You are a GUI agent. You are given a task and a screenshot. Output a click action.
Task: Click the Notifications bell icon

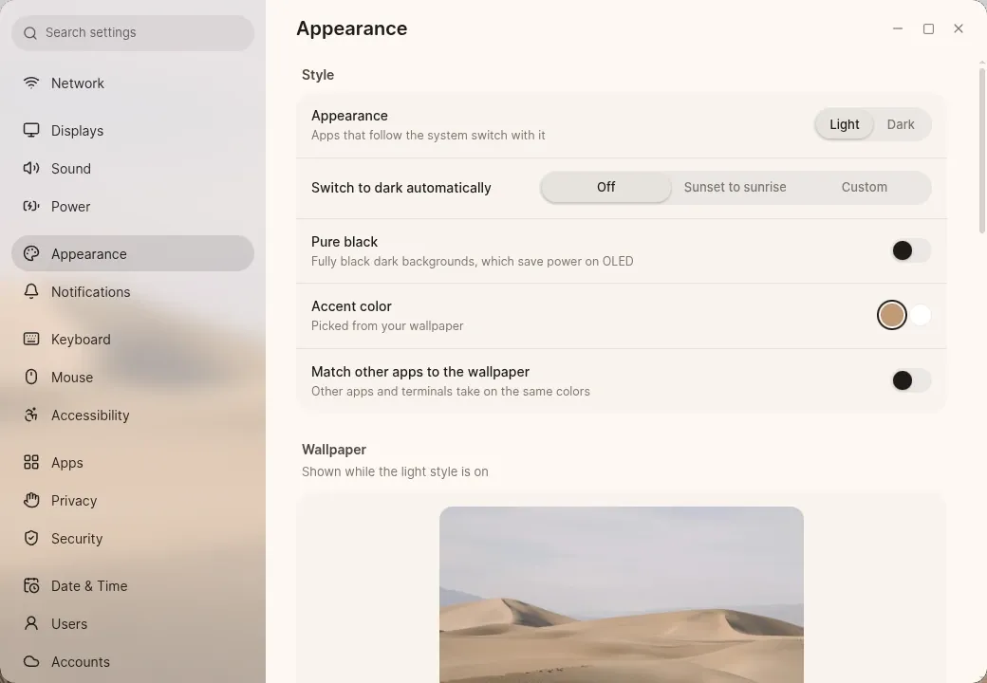[30, 291]
